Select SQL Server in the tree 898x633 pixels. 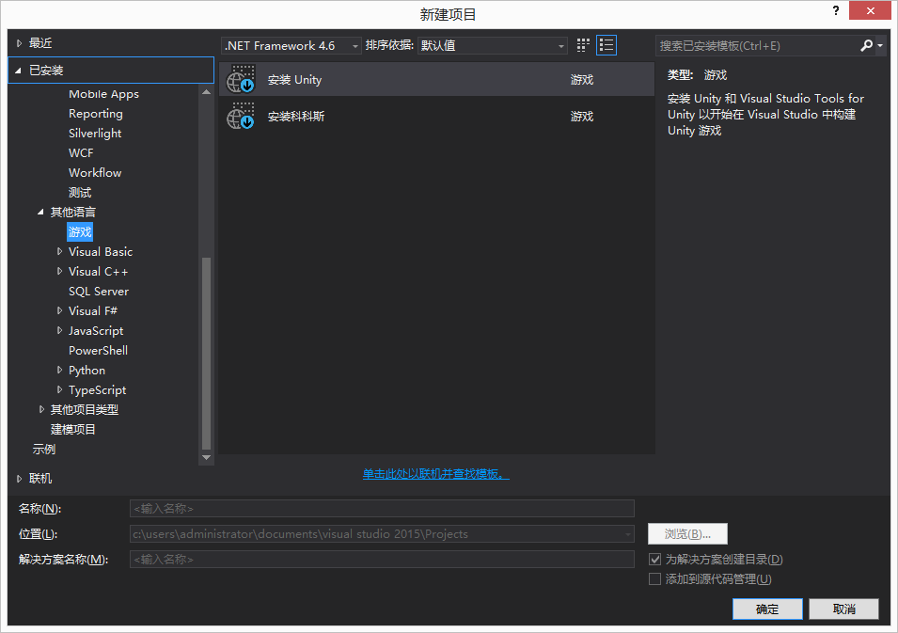coord(99,291)
